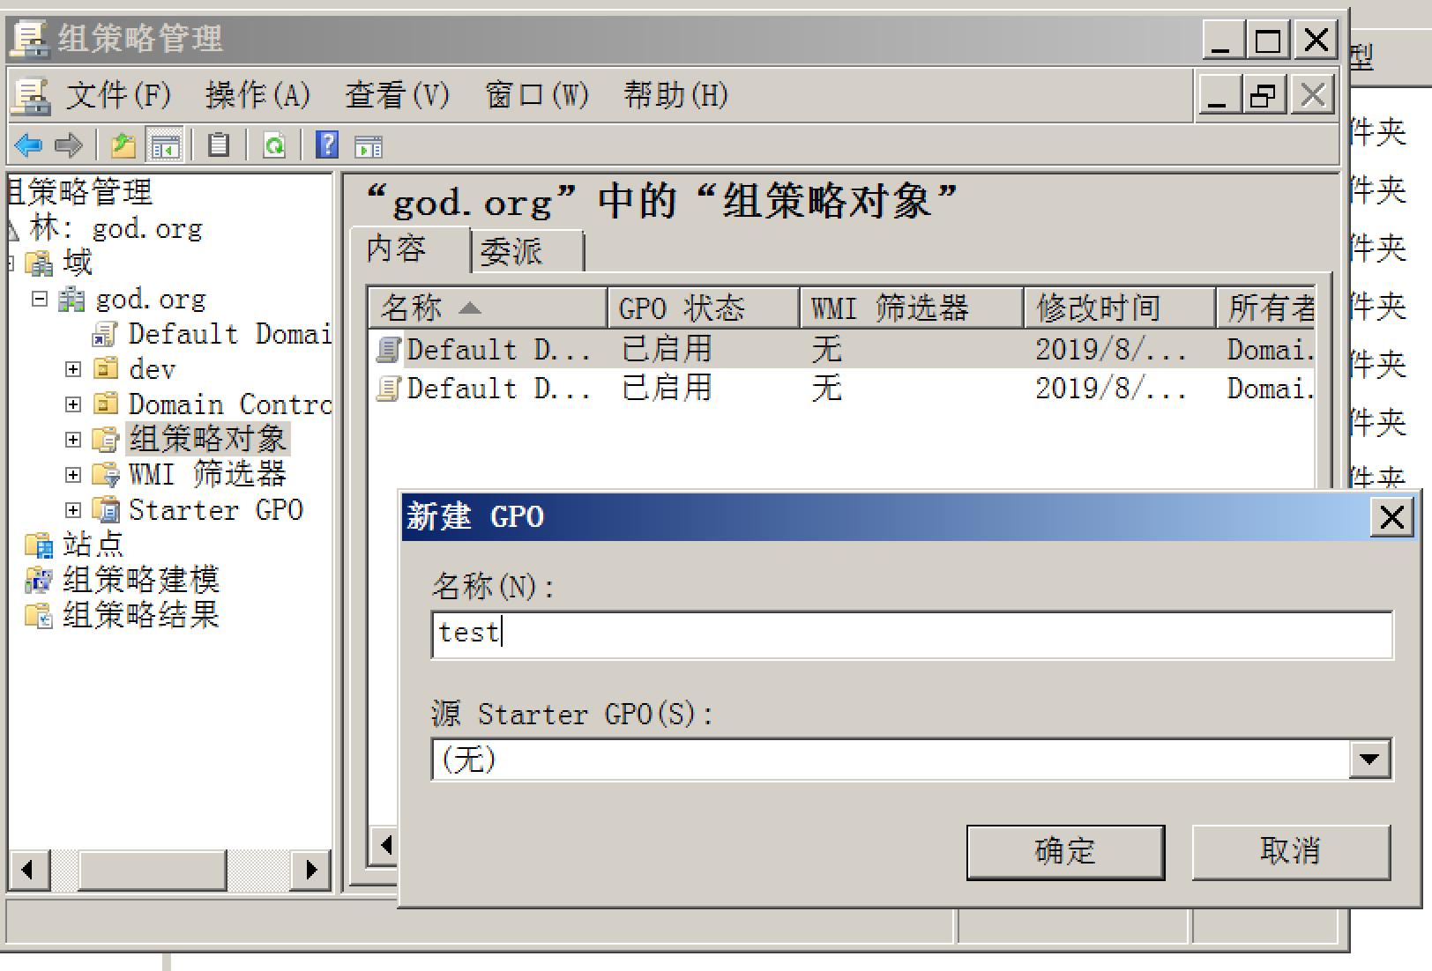Click the up-one-level folder toolbar icon
The image size is (1432, 971).
coord(123,145)
